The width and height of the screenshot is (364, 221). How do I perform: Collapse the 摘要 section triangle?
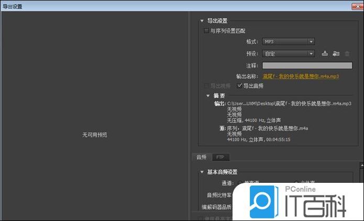pyautogui.click(x=208, y=96)
